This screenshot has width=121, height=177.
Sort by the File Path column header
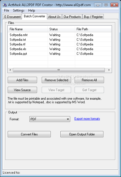(93, 29)
